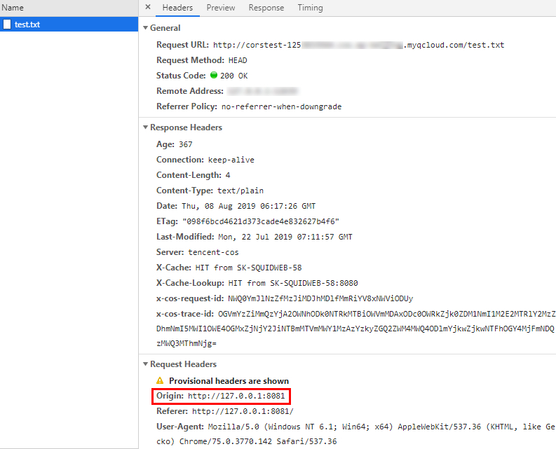Click the Referer header value
The width and height of the screenshot is (556, 449).
click(243, 411)
